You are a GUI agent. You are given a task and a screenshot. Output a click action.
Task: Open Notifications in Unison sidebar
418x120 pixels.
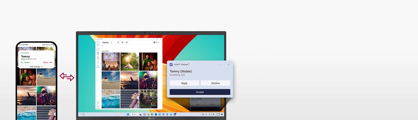(x=98, y=66)
